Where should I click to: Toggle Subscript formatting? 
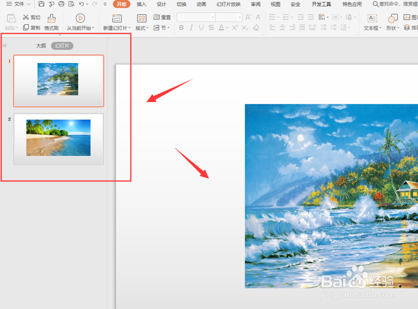click(245, 28)
